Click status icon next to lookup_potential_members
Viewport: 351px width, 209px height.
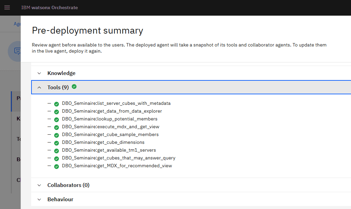(x=56, y=119)
